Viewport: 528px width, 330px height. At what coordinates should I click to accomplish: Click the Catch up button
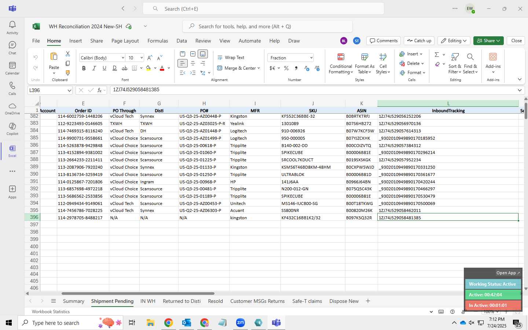(419, 41)
